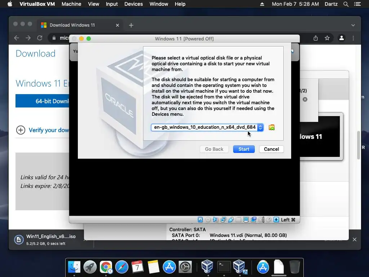Viewport: 369px width, 277px height.
Task: Expand Chrome's tab search chevron
Action: coord(353,25)
